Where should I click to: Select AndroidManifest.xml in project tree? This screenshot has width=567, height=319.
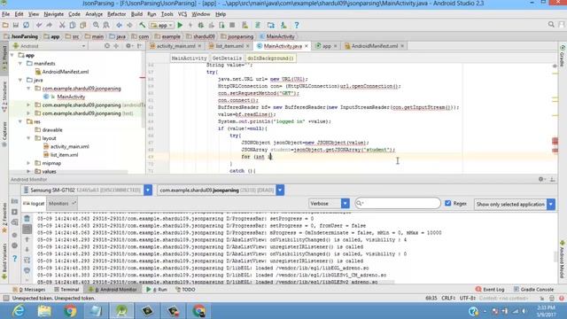pos(66,72)
